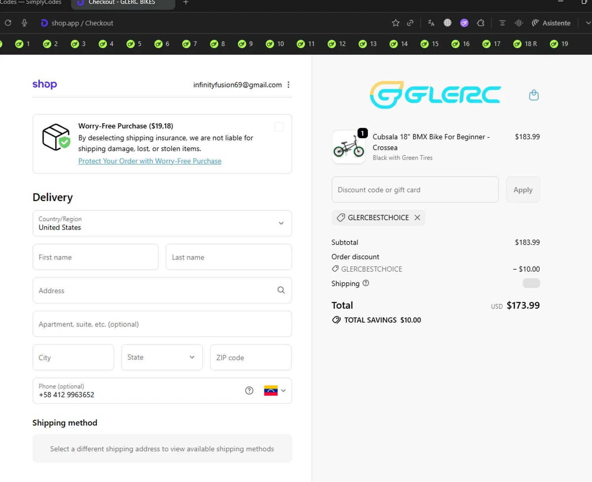Image resolution: width=592 pixels, height=482 pixels.
Task: Click the audio waveform toolbar icon
Action: [519, 23]
